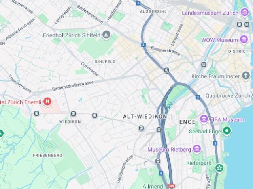Select the WOW Museum marker icon
Viewport: 253px width, 189px height.
[x=244, y=39]
